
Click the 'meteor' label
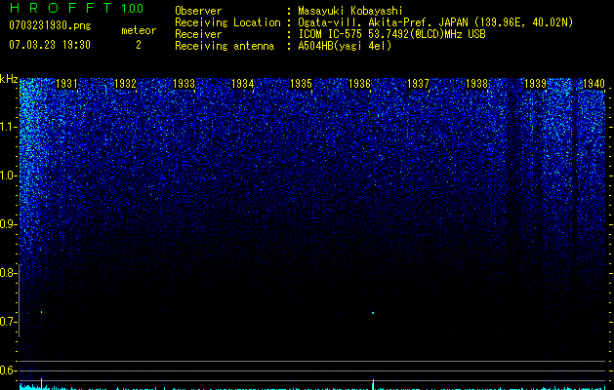pos(139,30)
